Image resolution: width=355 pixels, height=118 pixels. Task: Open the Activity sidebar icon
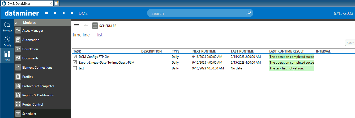pyautogui.click(x=7, y=41)
